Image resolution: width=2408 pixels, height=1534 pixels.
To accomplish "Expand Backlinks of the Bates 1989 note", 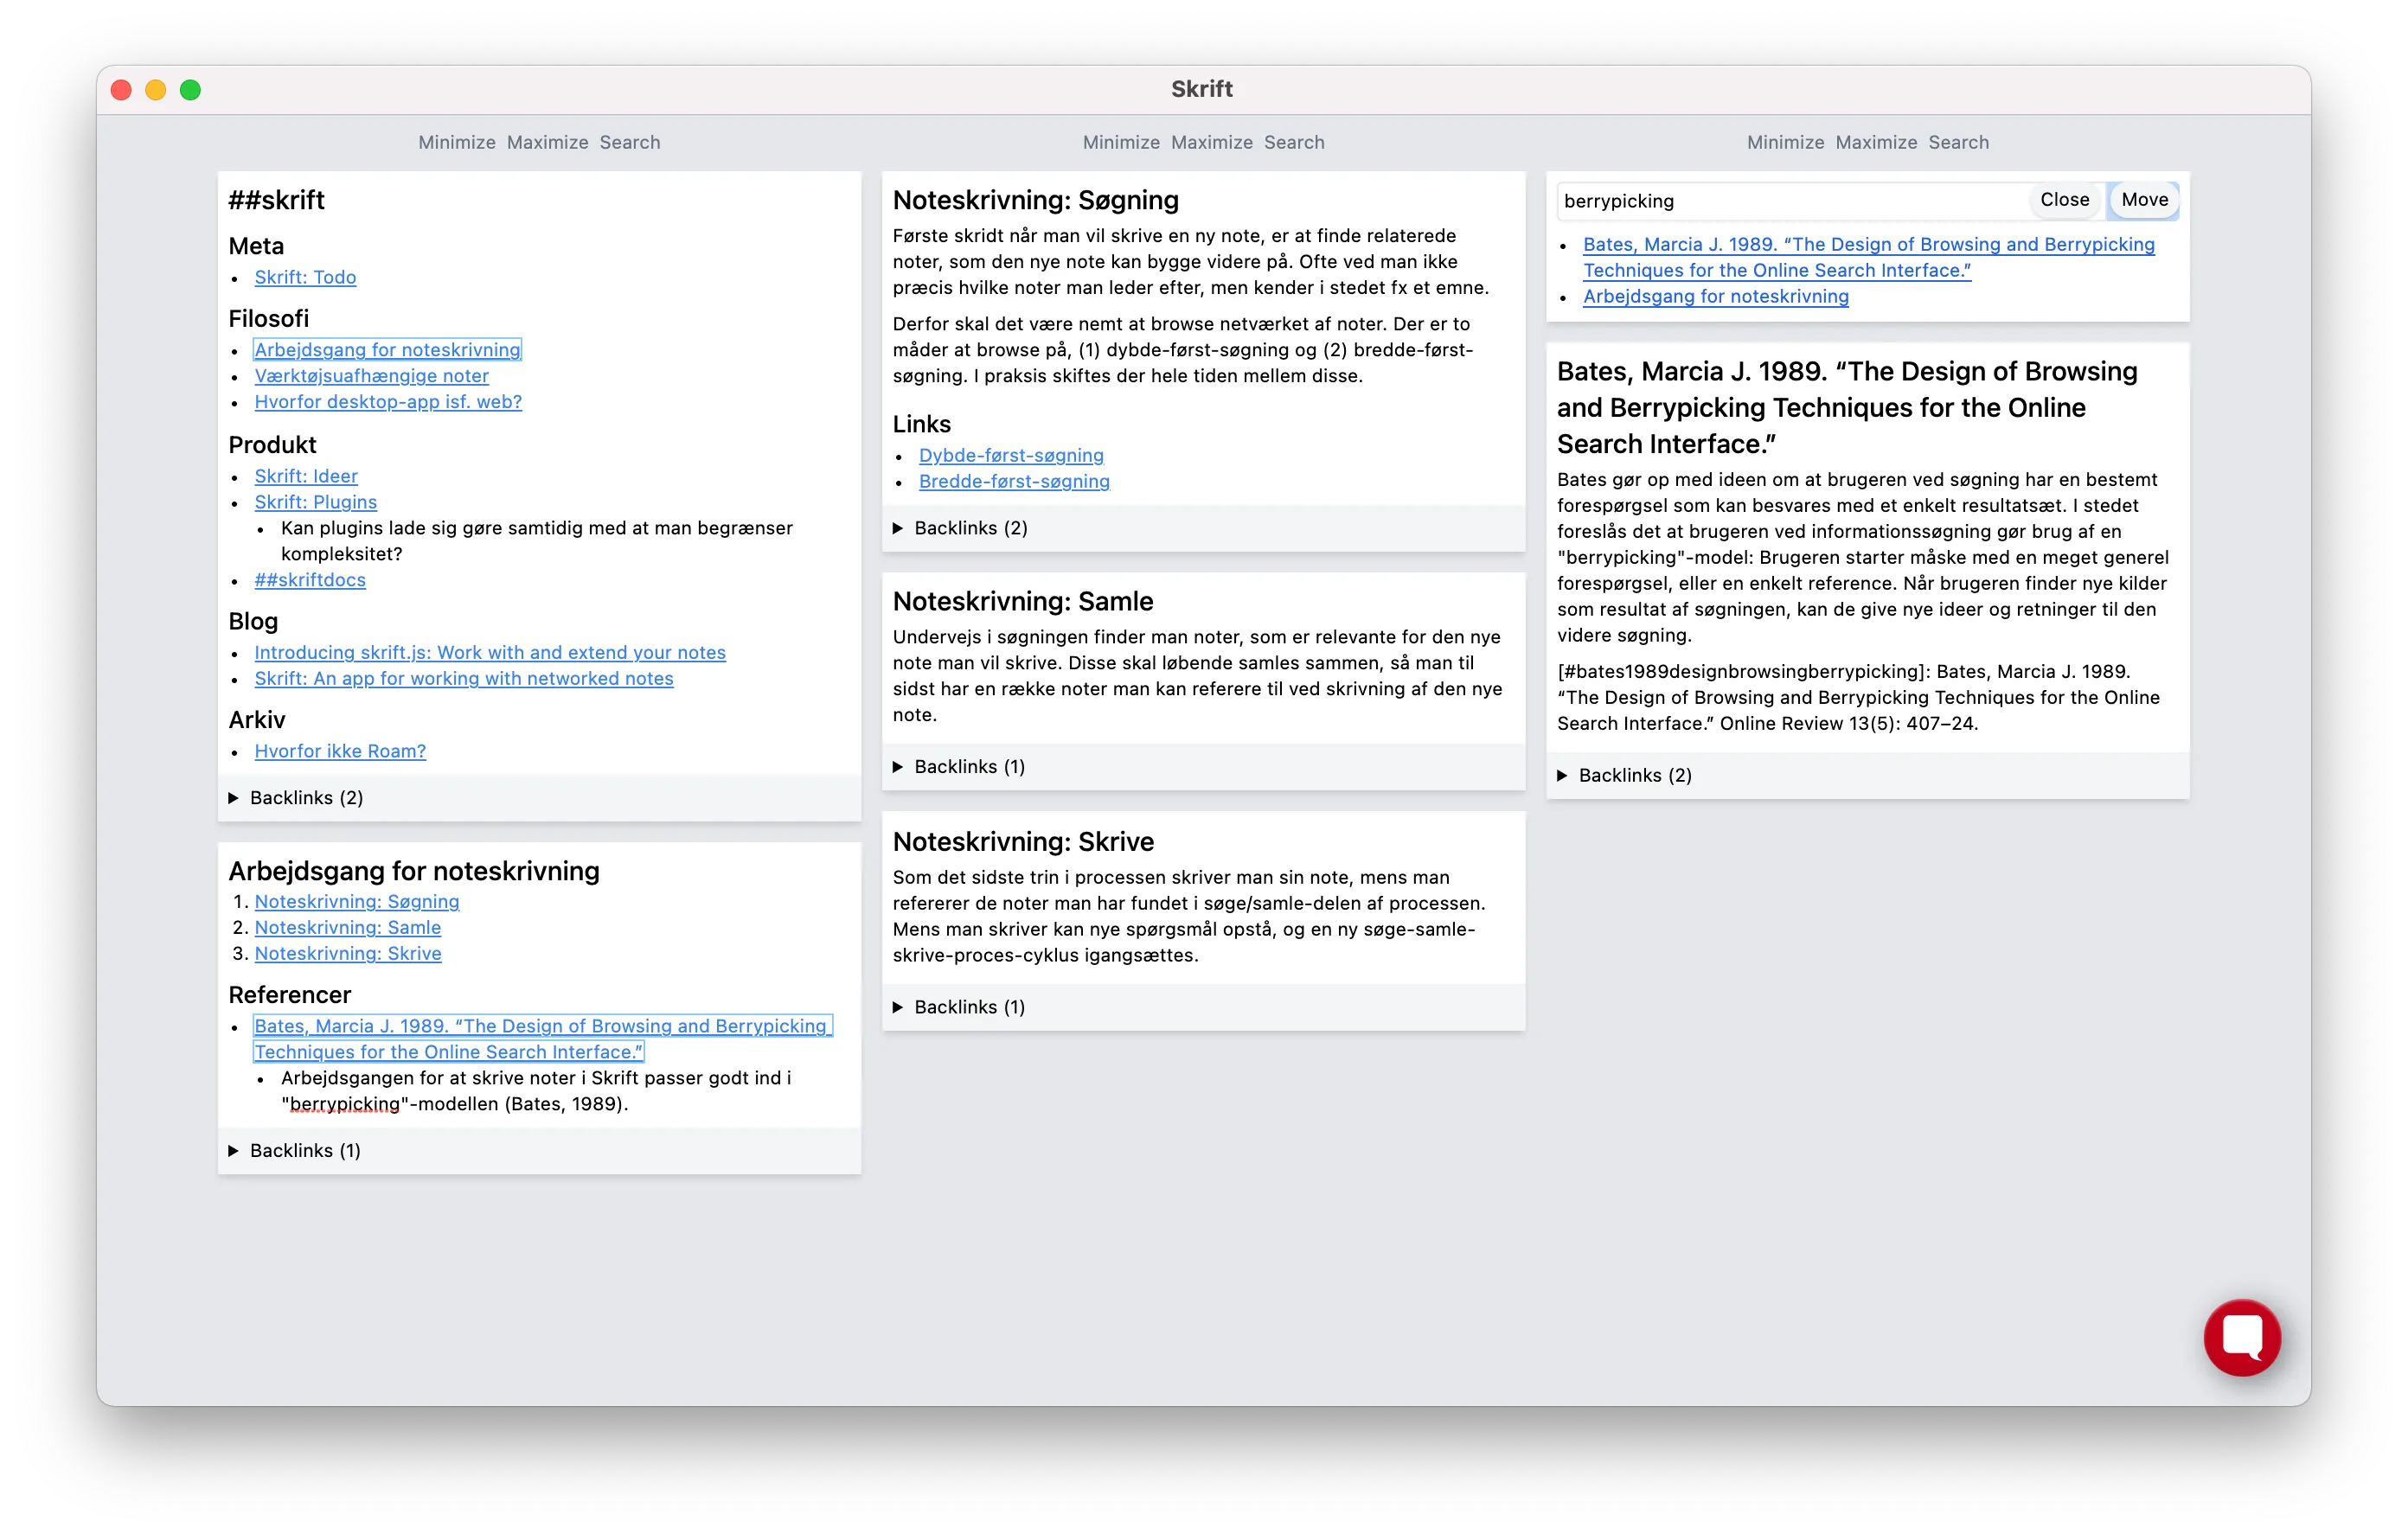I will [x=1633, y=775].
